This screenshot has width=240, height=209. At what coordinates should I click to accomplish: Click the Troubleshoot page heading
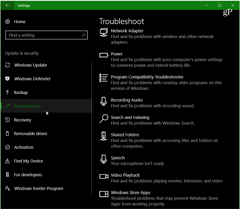121,21
